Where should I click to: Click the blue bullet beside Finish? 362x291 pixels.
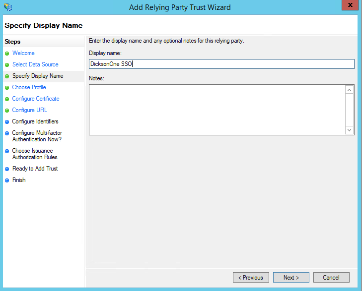pos(7,180)
